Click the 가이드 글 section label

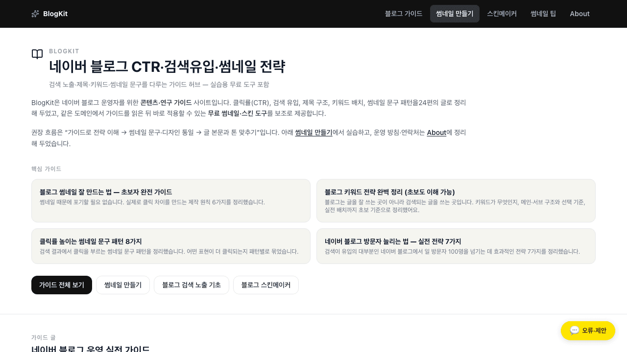[44, 337]
